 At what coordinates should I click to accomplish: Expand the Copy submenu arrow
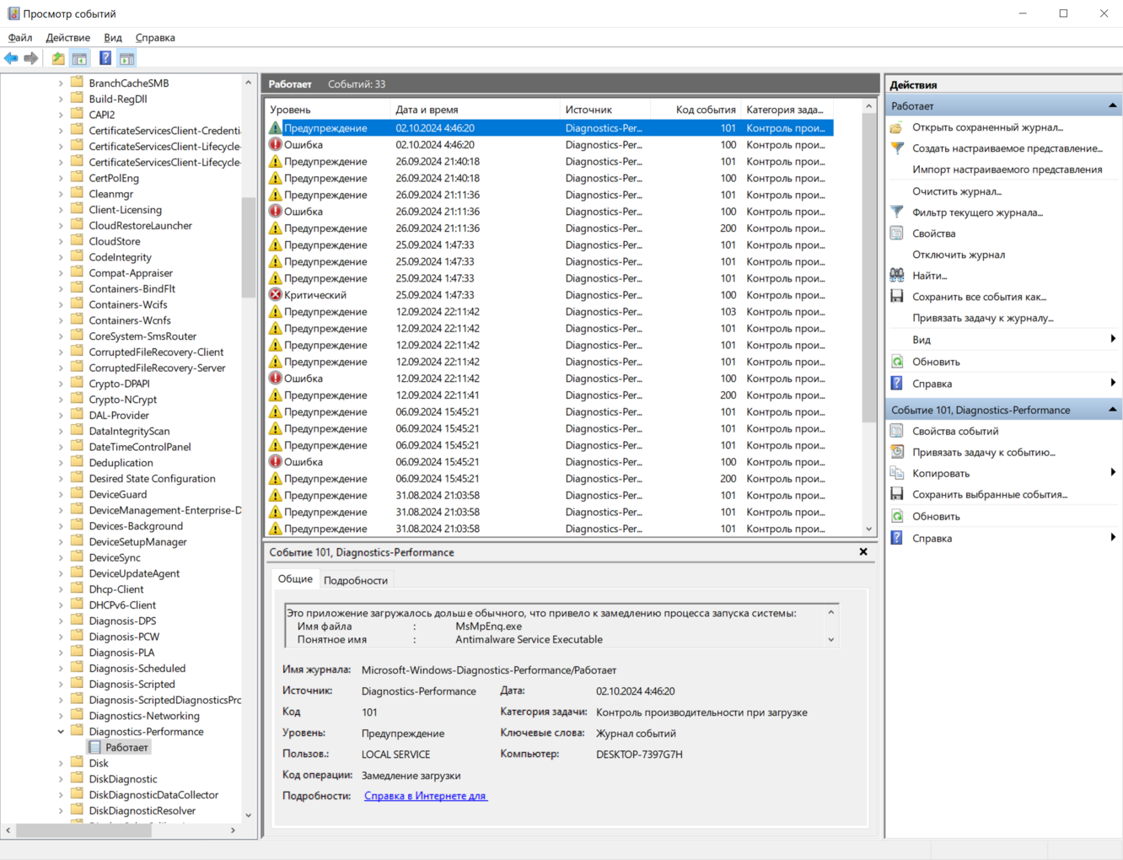tap(1113, 473)
